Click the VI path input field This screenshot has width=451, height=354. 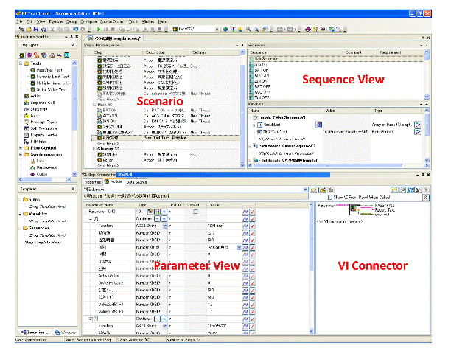(195, 196)
